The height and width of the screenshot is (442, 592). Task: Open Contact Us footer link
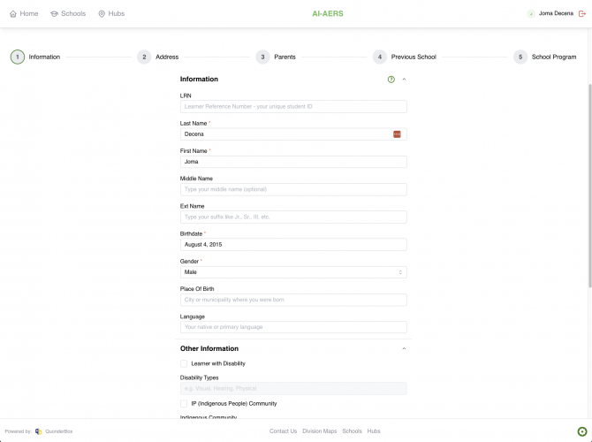coord(283,431)
